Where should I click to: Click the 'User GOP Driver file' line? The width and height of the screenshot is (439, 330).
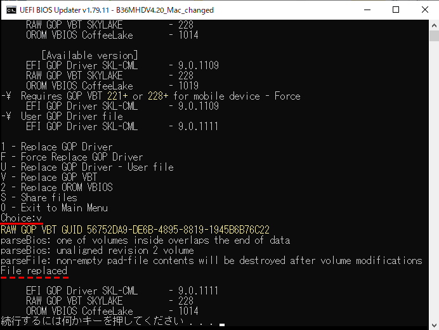coord(72,116)
